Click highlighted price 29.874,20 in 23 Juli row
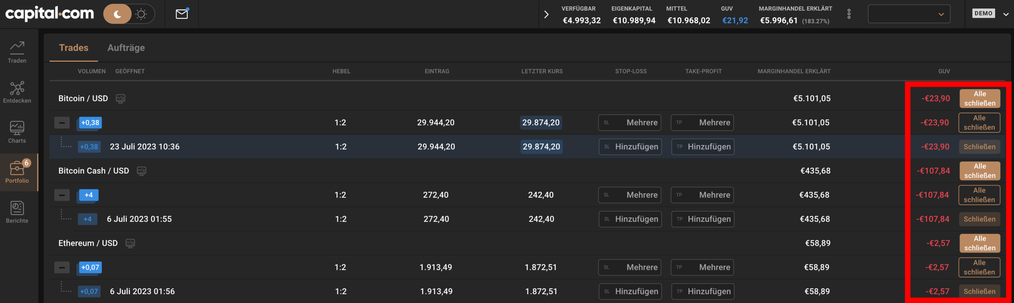The image size is (1014, 303). (x=541, y=147)
